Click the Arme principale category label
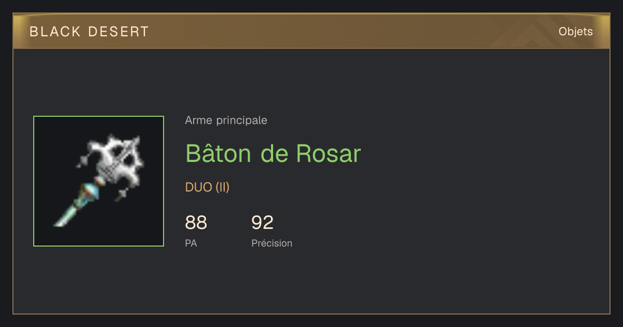Viewport: 623px width, 327px height. [x=226, y=120]
